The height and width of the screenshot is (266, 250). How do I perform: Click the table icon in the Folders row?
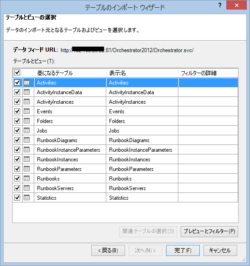(x=26, y=121)
